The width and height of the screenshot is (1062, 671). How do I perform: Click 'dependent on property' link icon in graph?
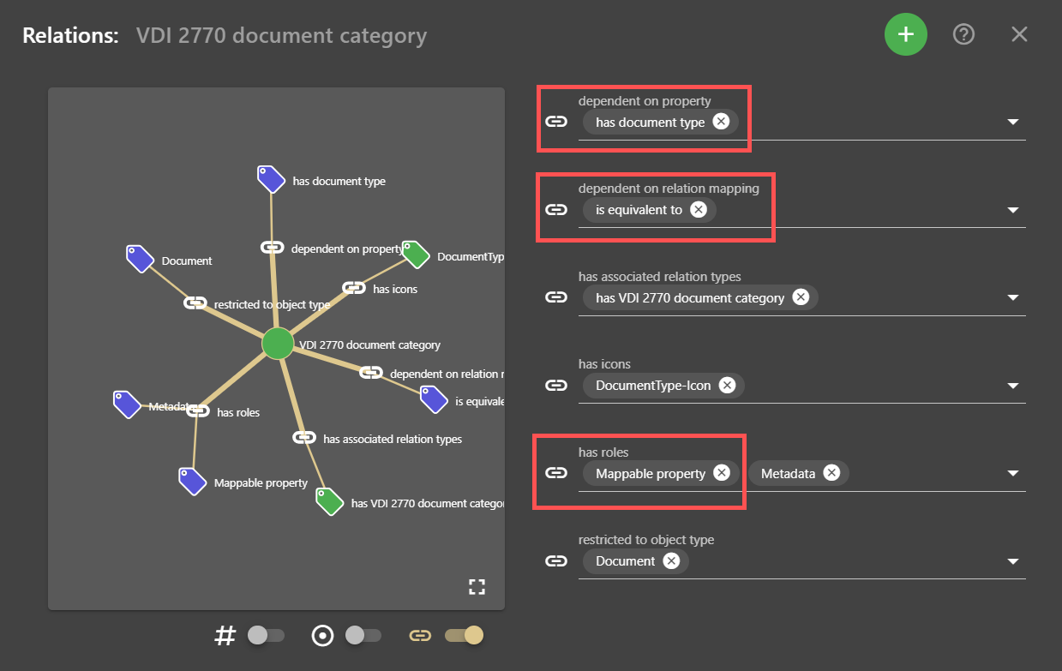[273, 248]
